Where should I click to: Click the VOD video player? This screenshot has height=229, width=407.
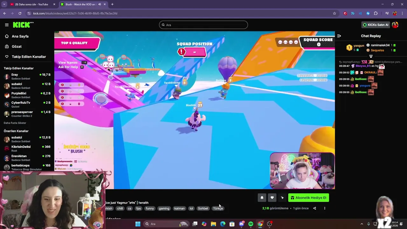(194, 110)
